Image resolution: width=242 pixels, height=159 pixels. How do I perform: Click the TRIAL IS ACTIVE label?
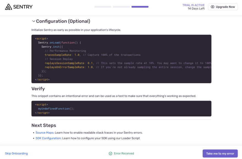coord(193,5)
